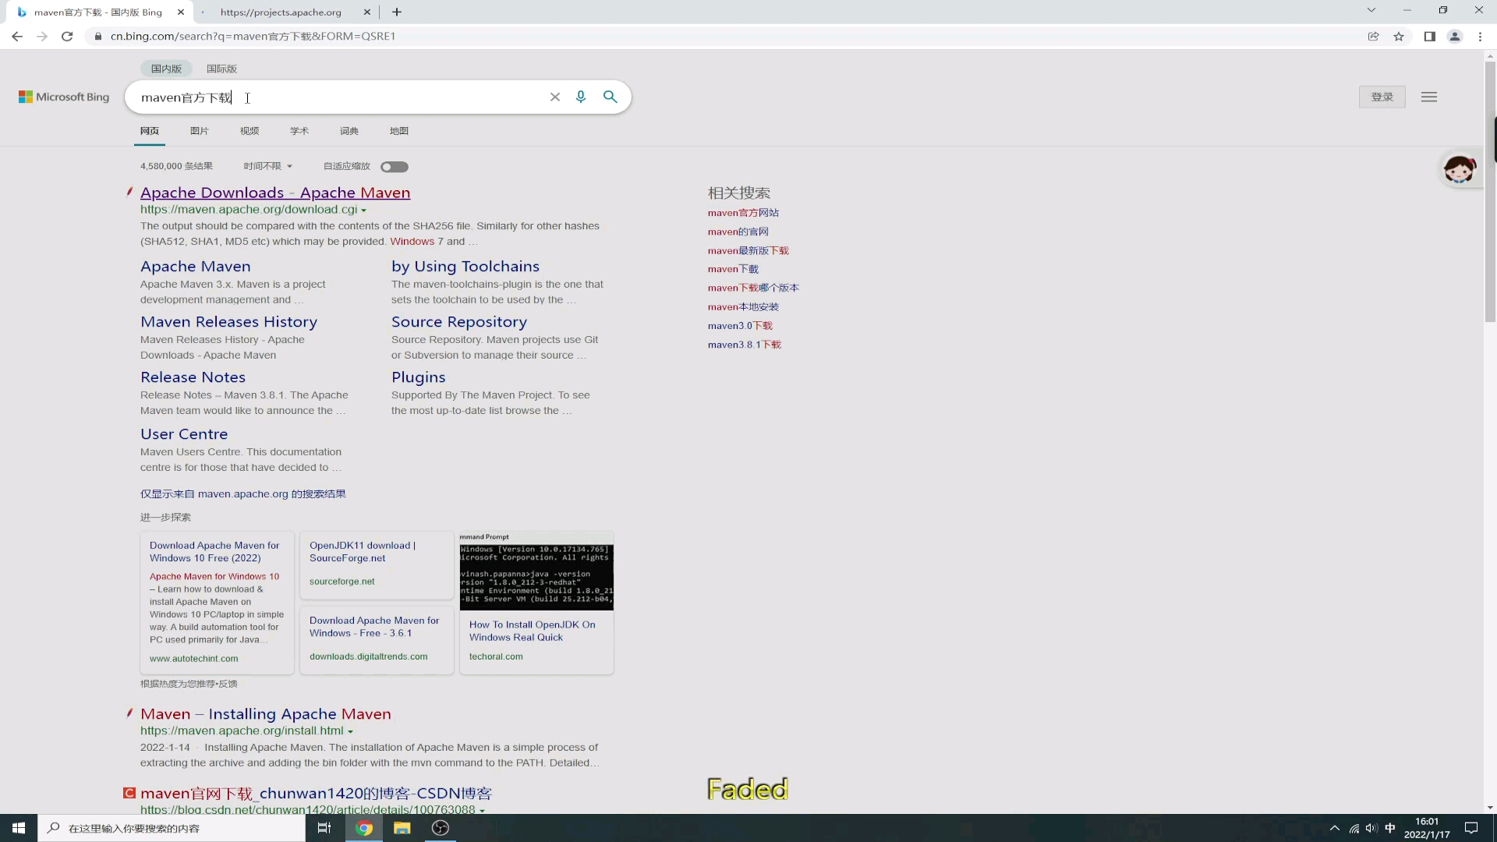Click the browser forward arrow
The height and width of the screenshot is (842, 1497).
[x=42, y=36]
